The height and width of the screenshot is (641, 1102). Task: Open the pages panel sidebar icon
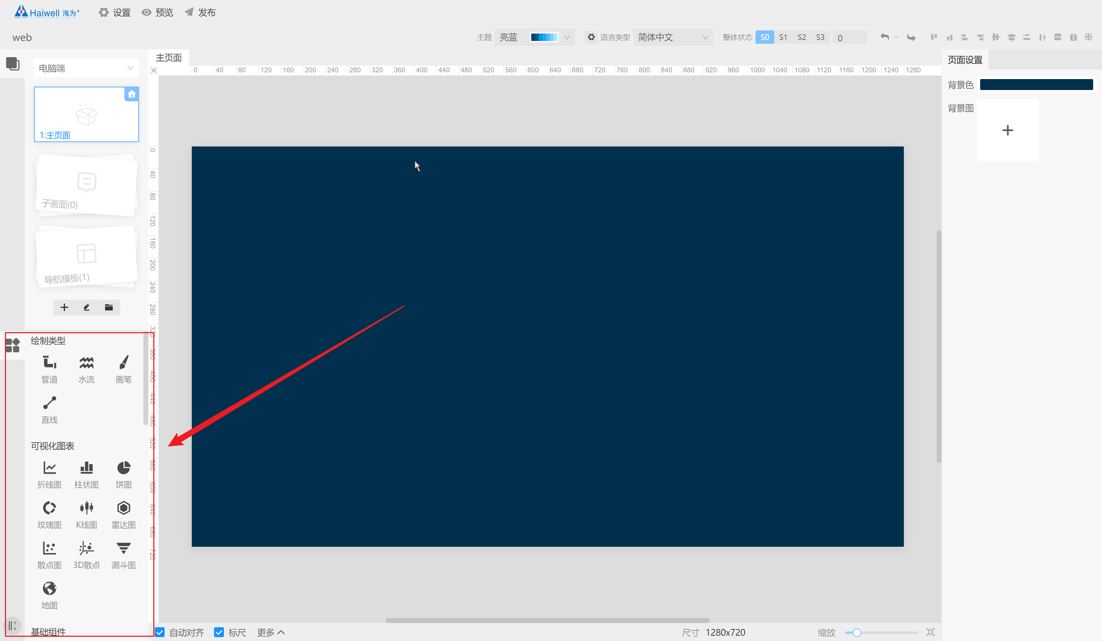click(13, 64)
